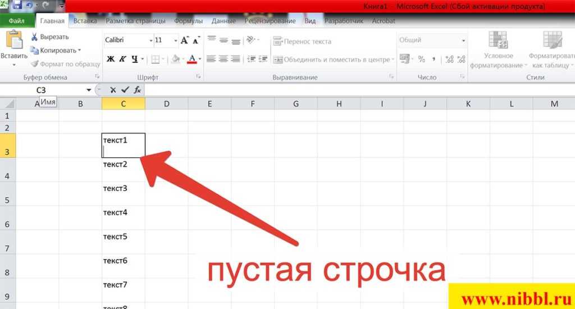This screenshot has height=309, width=575.
Task: Toggle bold formatting (Ж)
Action: click(x=111, y=59)
